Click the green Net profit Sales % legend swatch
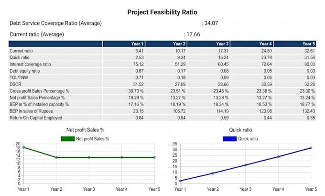The width and height of the screenshot is (325, 196). pos(68,139)
